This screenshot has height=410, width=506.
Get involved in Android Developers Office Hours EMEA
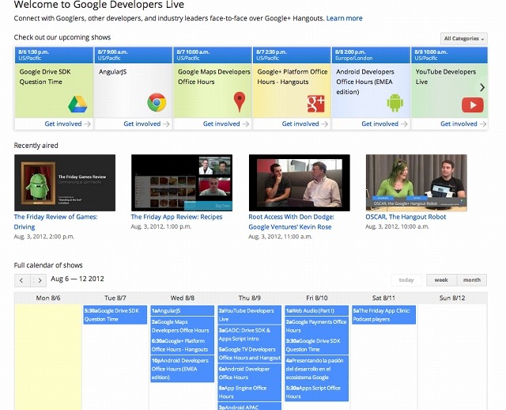[384, 123]
